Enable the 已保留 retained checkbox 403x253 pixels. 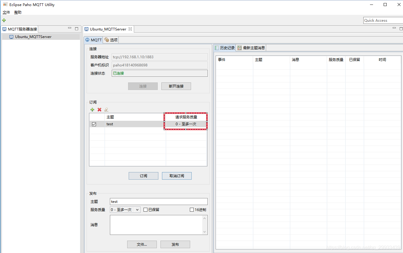pos(145,210)
